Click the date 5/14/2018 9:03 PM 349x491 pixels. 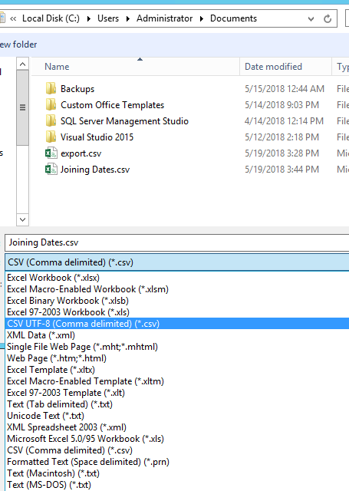point(282,105)
